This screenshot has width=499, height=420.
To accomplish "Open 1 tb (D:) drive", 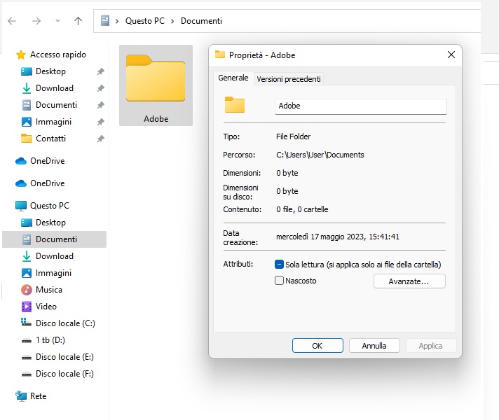I will pos(50,340).
